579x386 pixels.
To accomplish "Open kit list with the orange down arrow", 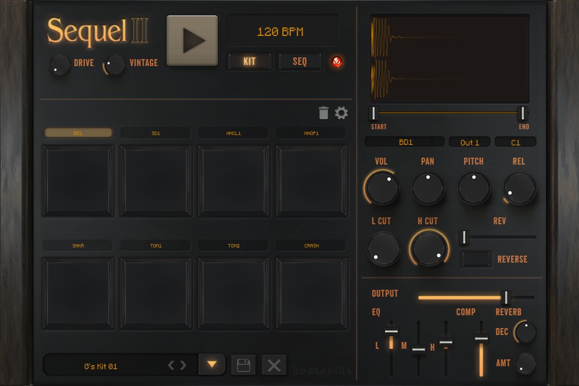I will click(x=212, y=364).
